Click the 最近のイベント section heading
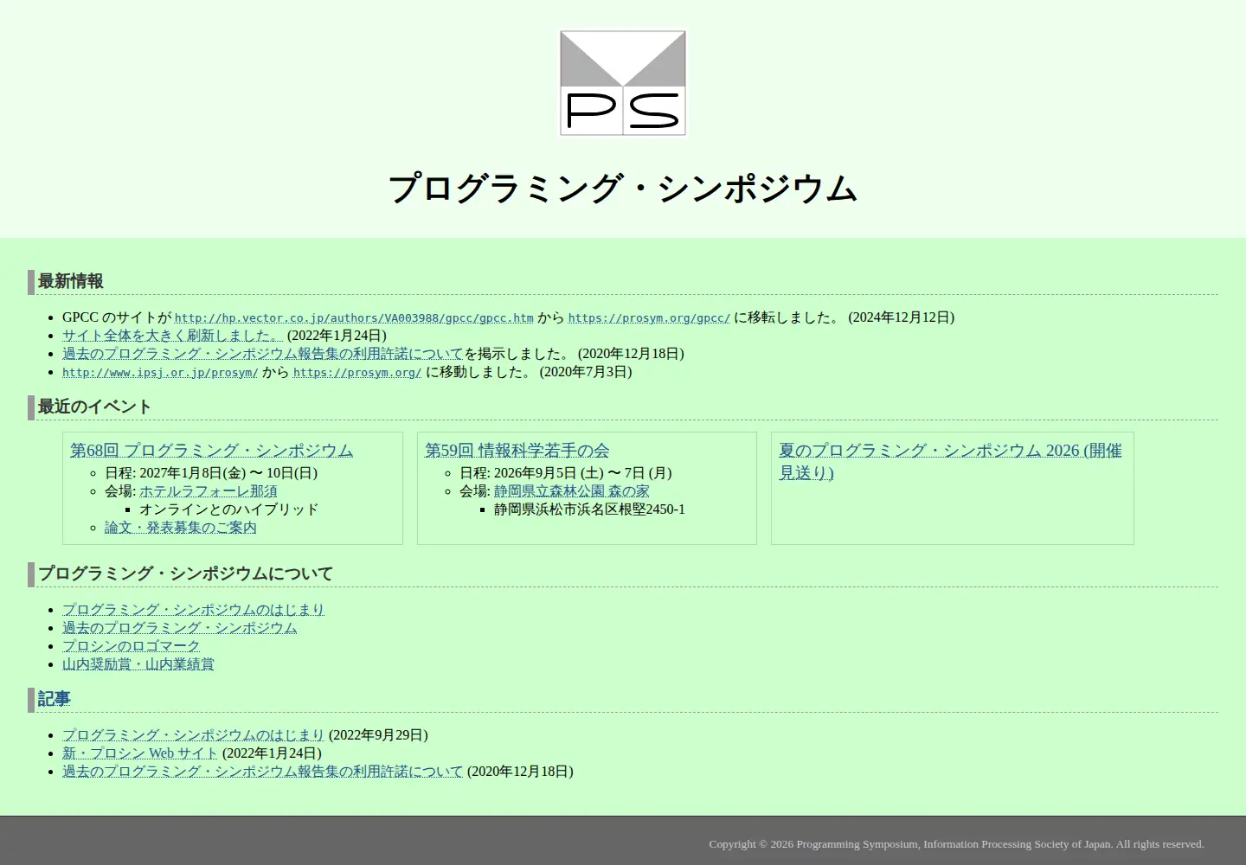Viewport: 1246px width, 865px height. [x=94, y=407]
